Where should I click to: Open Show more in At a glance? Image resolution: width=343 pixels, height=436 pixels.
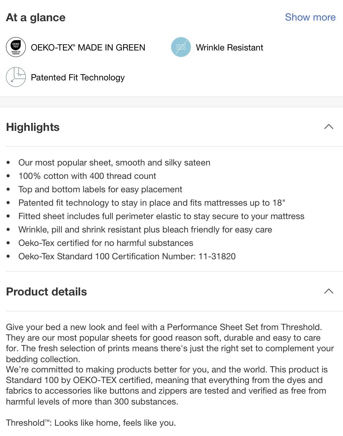tap(310, 17)
